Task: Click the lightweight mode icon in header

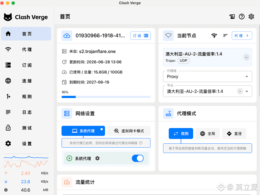Action: [232, 17]
